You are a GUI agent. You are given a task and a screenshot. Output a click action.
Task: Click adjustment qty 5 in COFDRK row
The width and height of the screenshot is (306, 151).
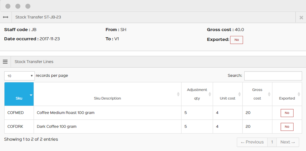(186, 126)
